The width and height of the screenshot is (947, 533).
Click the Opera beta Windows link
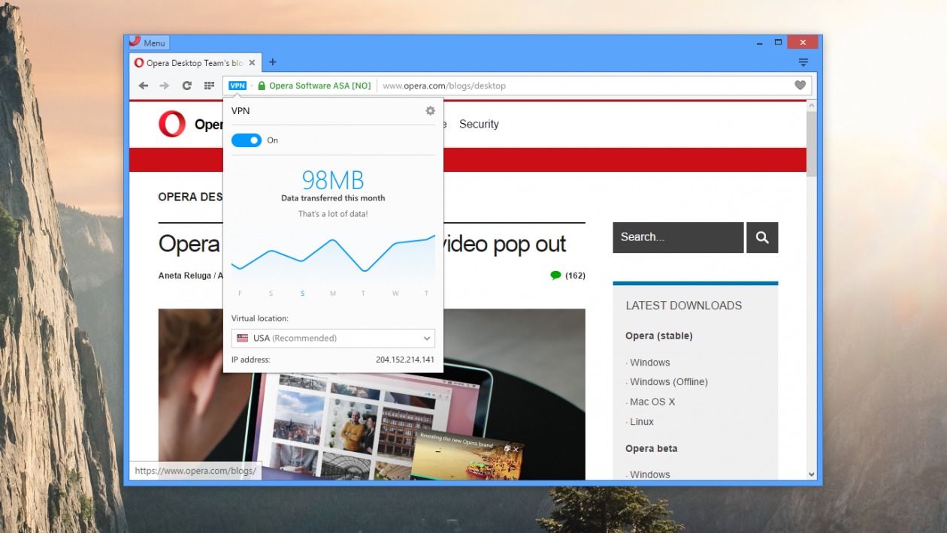point(649,474)
